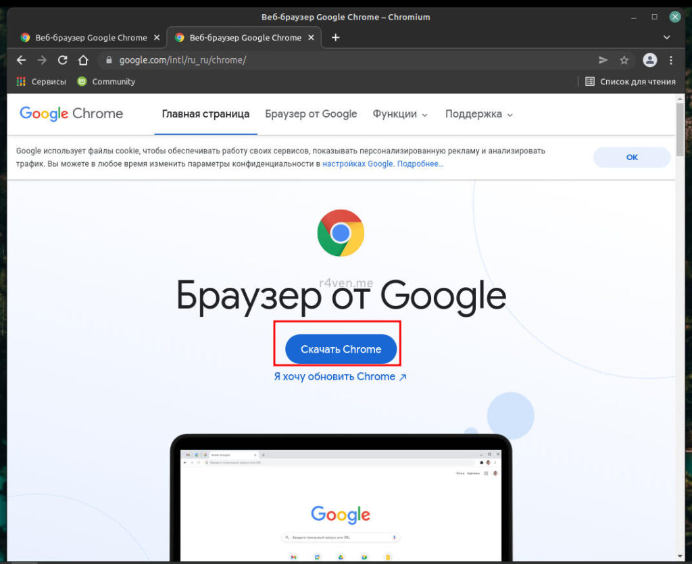Accept cookies with OK button
Image resolution: width=692 pixels, height=564 pixels.
click(x=631, y=157)
